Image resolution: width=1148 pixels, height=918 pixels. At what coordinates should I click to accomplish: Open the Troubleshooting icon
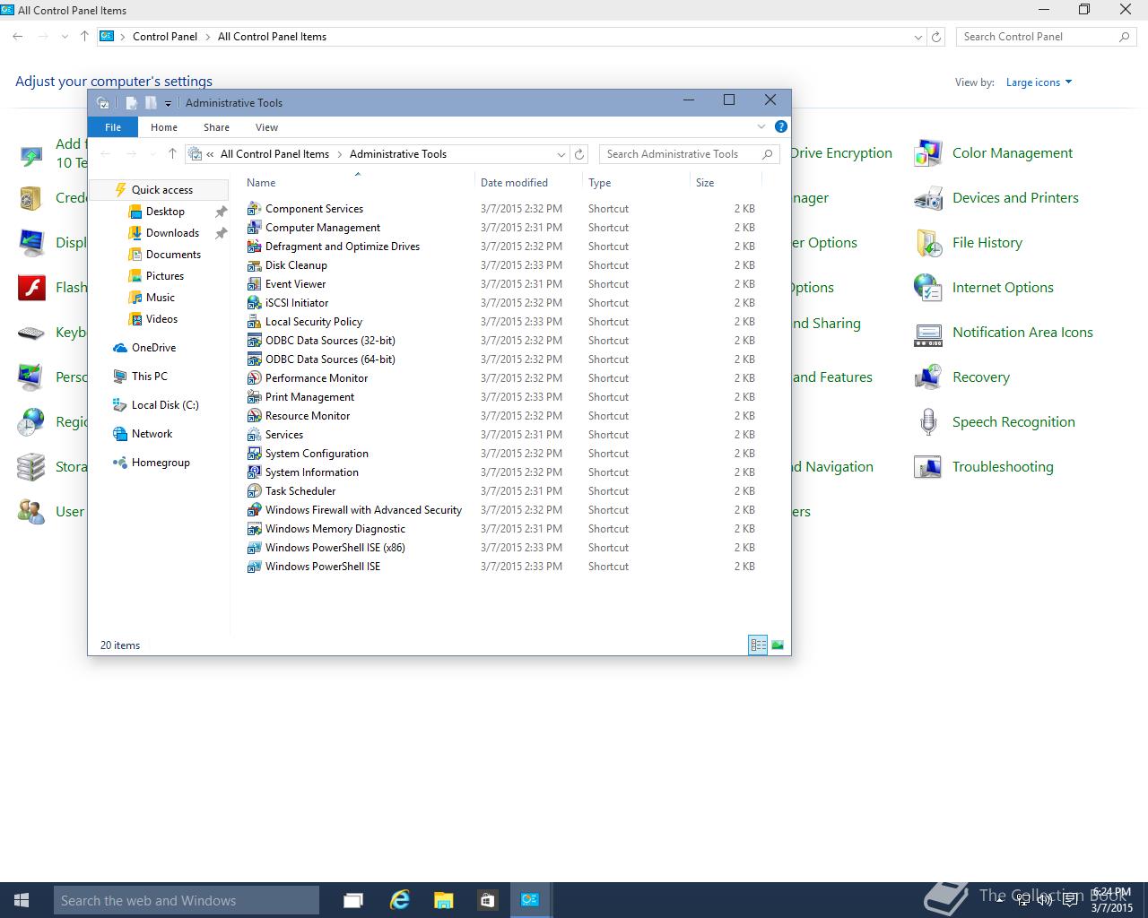(x=928, y=467)
